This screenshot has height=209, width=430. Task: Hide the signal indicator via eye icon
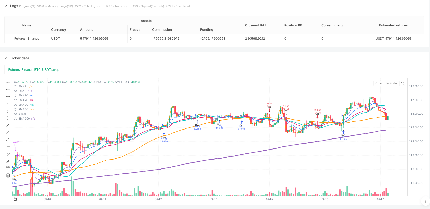[16, 114]
